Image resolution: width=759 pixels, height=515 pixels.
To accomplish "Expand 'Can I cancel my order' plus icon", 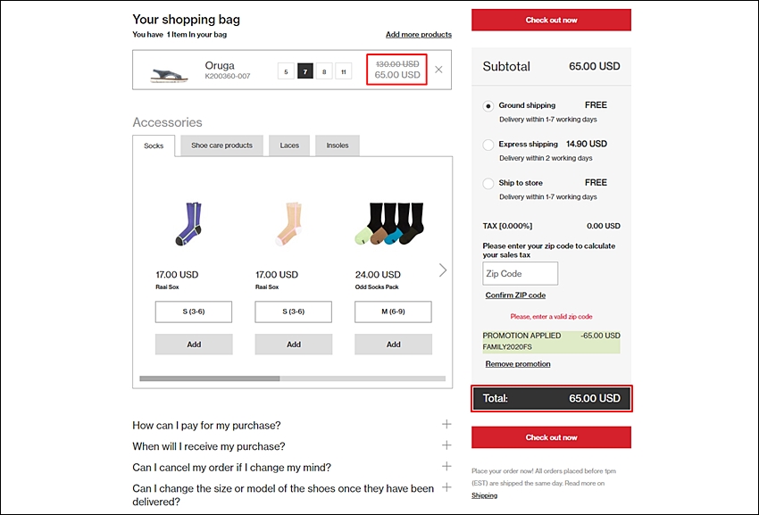I will point(446,466).
